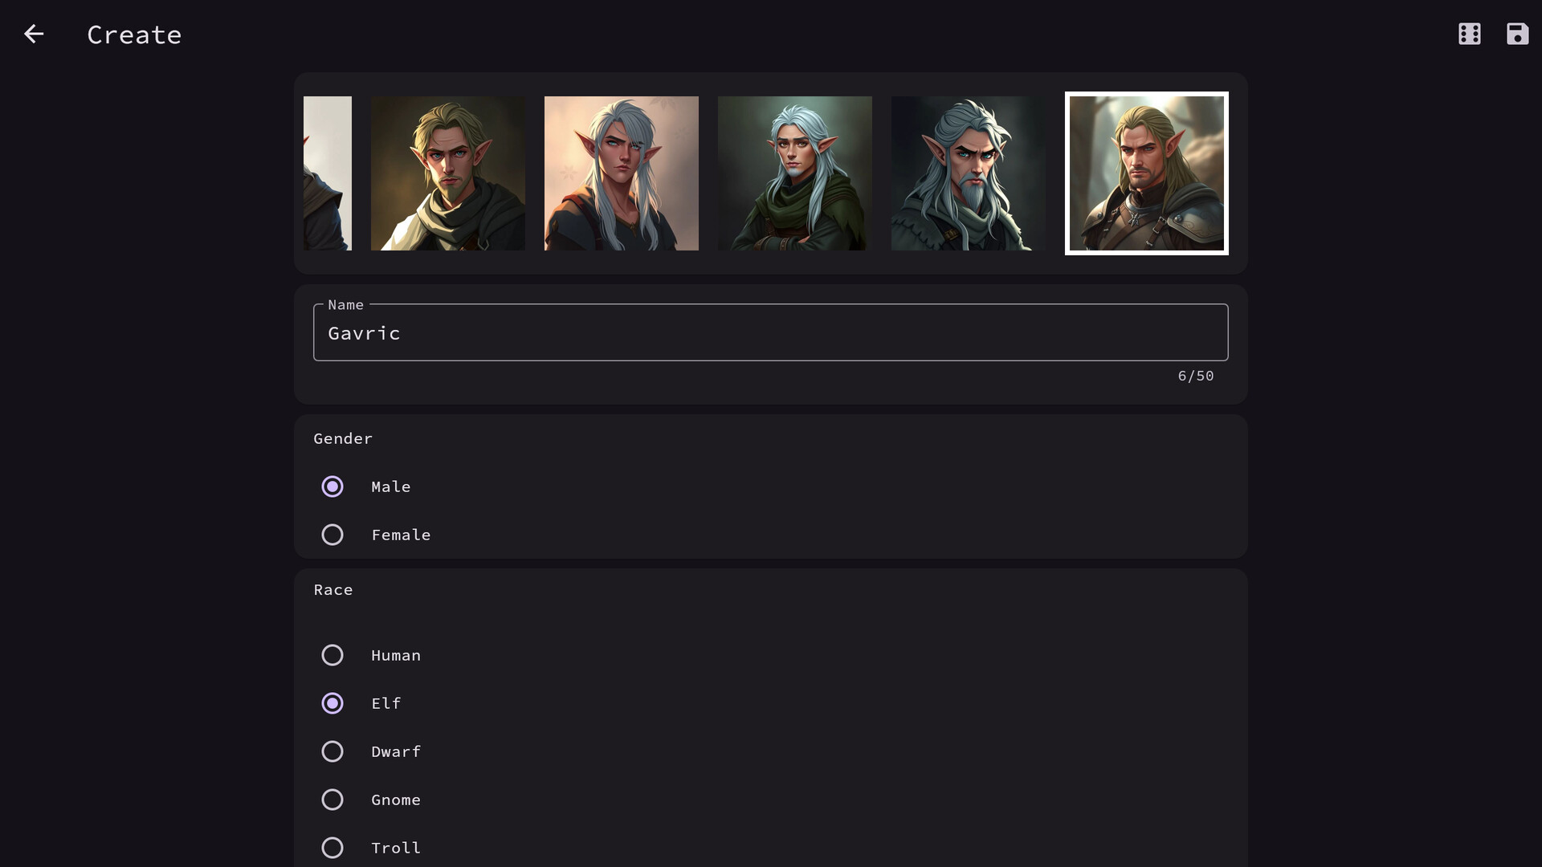Select the elf portrait with crossed arms
Viewport: 1542px width, 867px height.
click(x=793, y=173)
